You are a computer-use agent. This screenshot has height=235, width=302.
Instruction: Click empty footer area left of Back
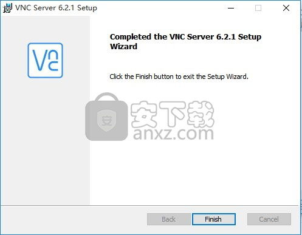coord(74,220)
